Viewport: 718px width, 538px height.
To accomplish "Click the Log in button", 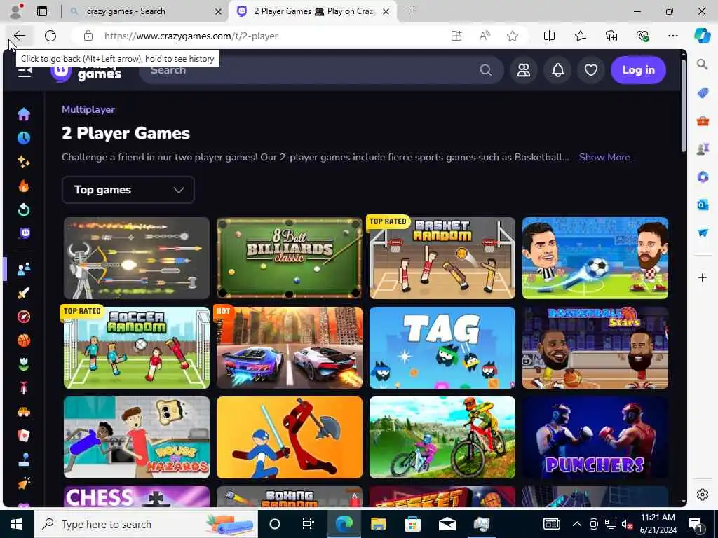I will (x=638, y=70).
